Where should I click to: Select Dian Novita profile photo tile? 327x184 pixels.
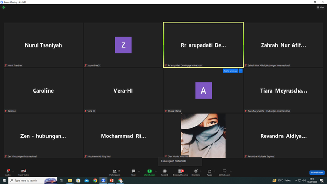click(203, 136)
